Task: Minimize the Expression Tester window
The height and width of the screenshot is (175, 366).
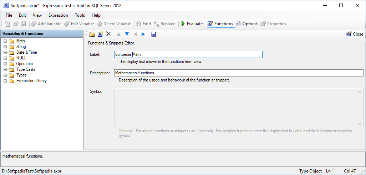Action: tap(325, 6)
